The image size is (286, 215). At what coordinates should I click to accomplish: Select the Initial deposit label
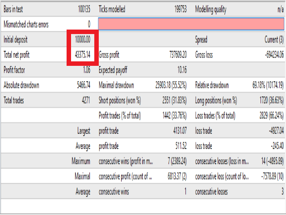tap(16, 40)
